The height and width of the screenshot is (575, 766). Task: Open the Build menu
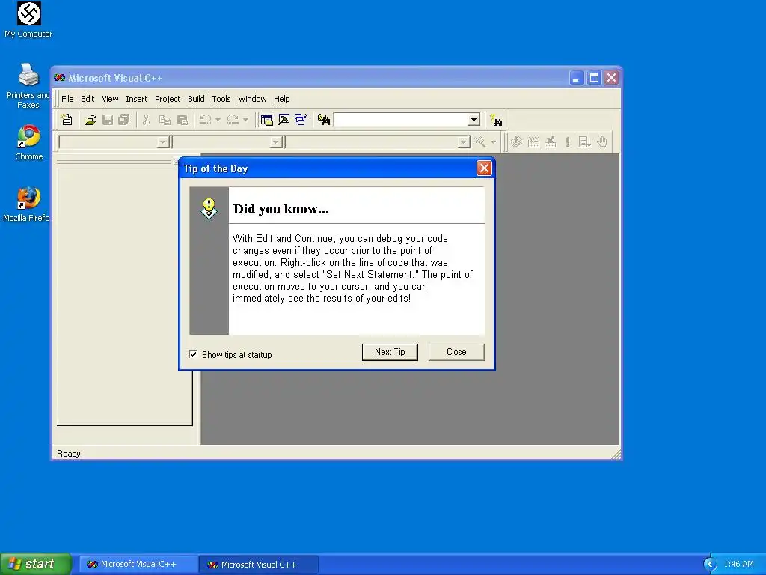click(196, 99)
